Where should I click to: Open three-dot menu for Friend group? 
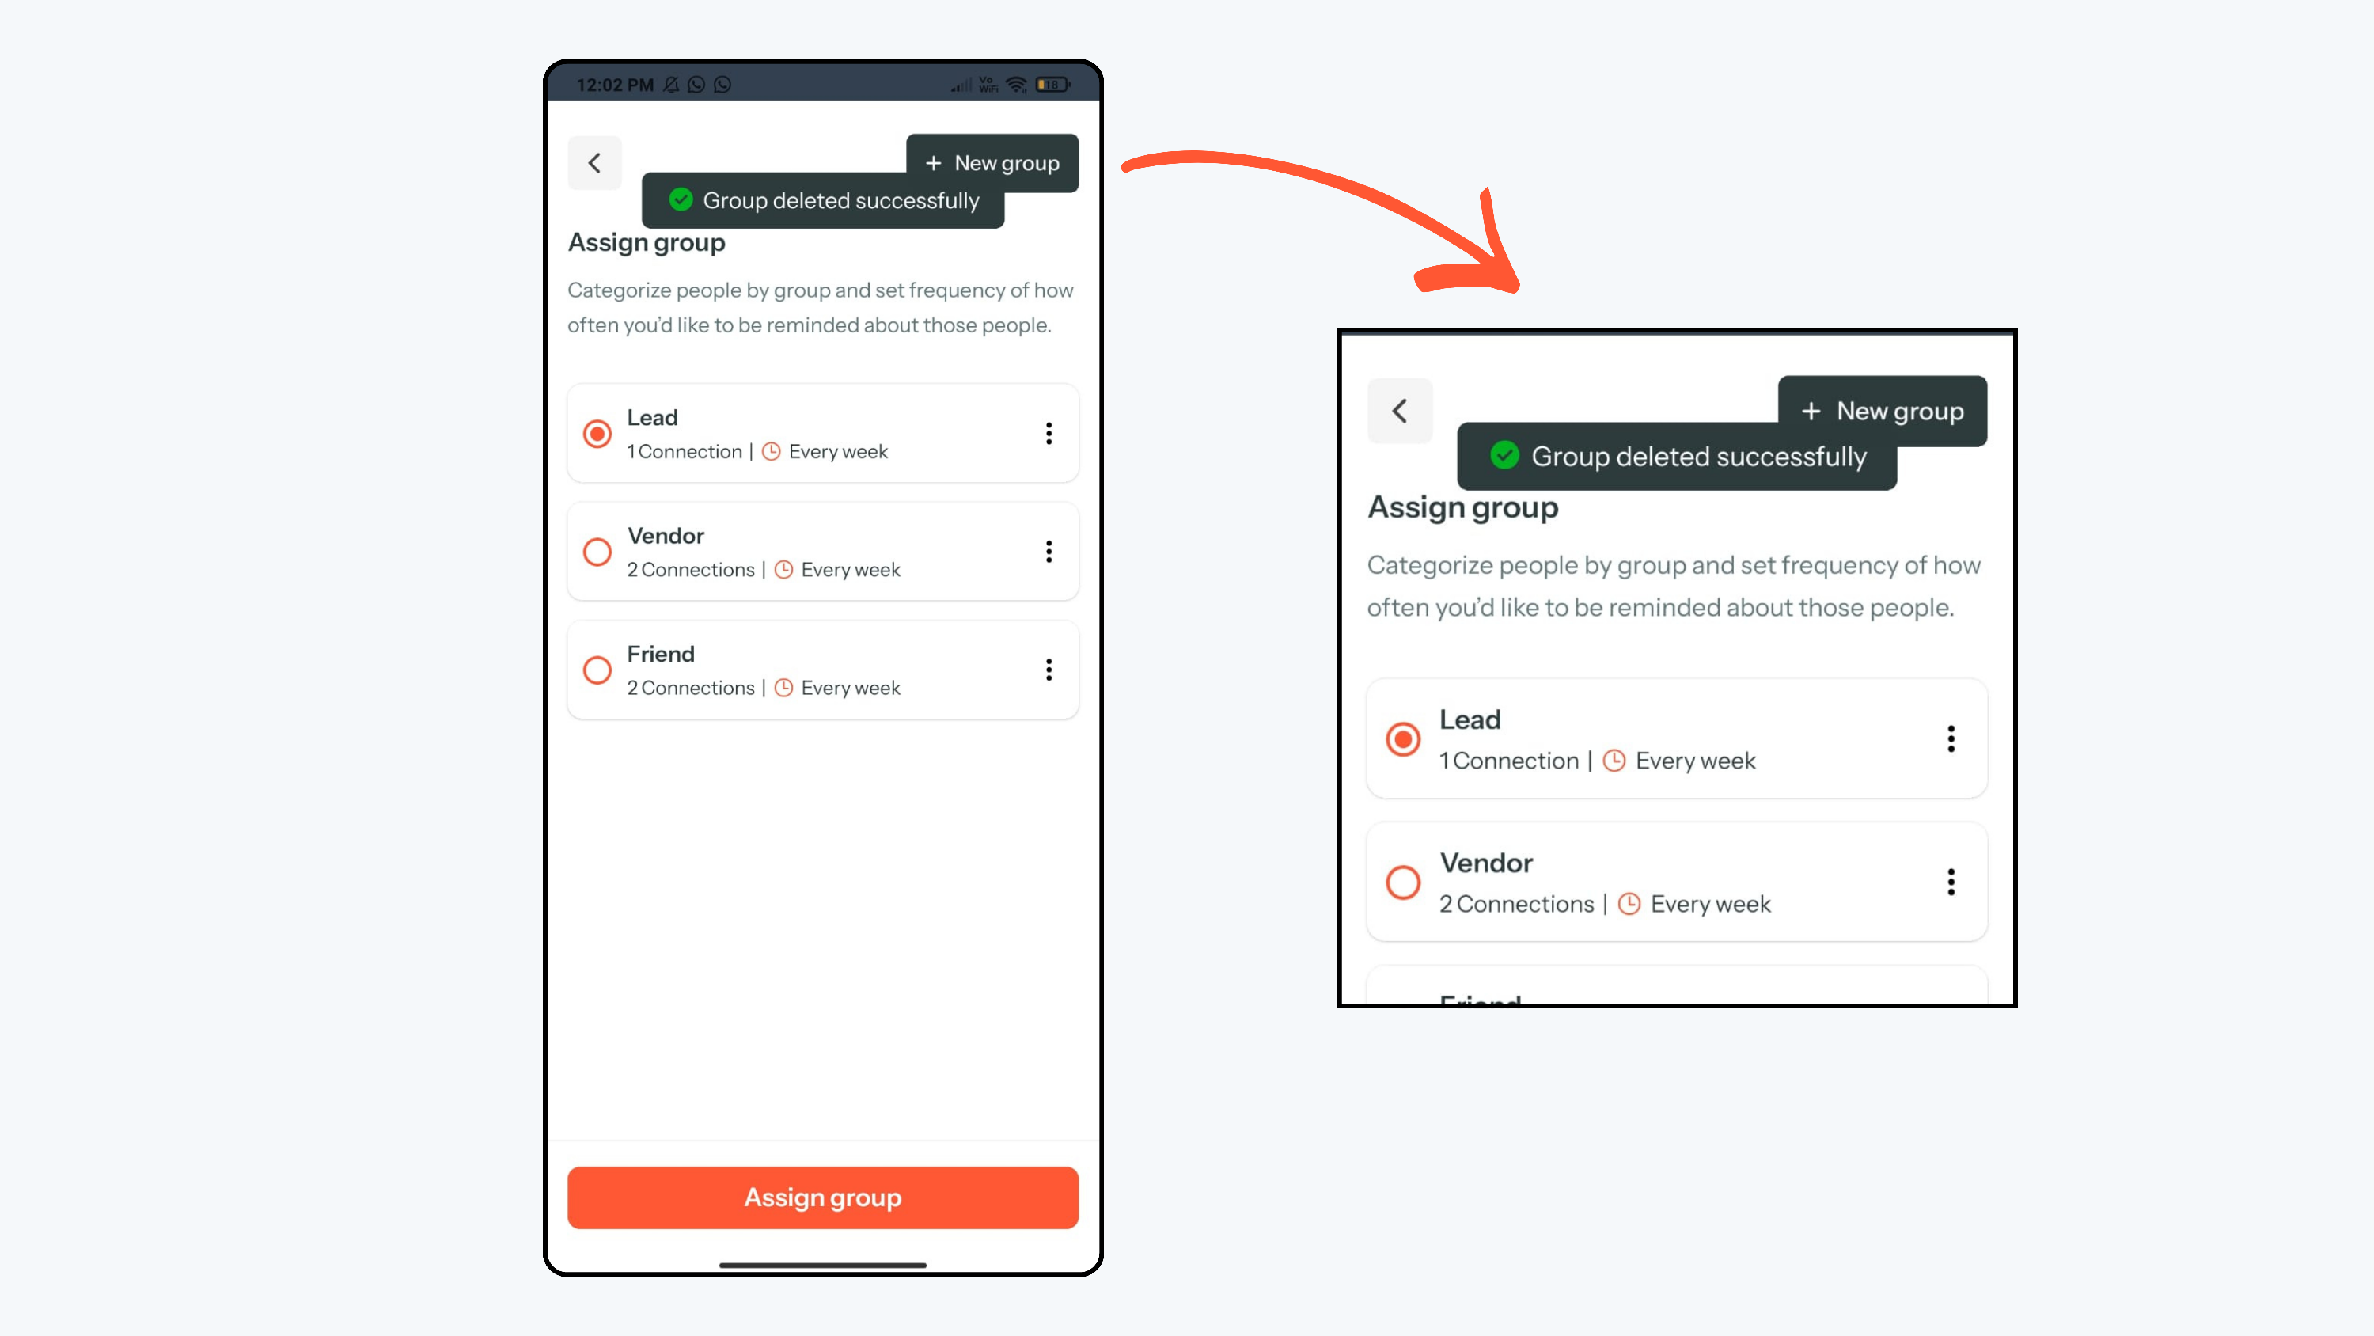coord(1049,670)
